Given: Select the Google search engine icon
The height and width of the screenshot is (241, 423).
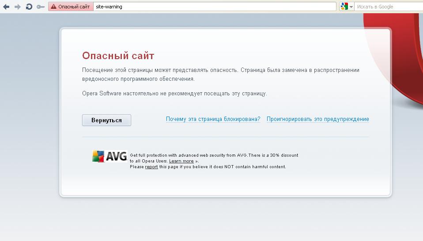Looking at the screenshot, I should (344, 7).
